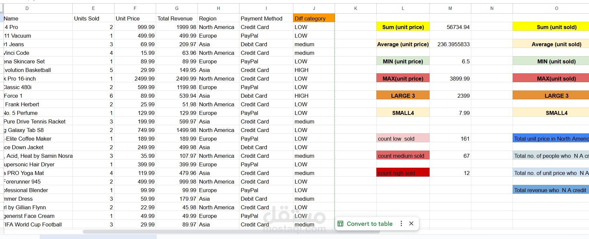The width and height of the screenshot is (589, 239).
Task: Select the Average (unit price) label cell
Action: click(403, 44)
